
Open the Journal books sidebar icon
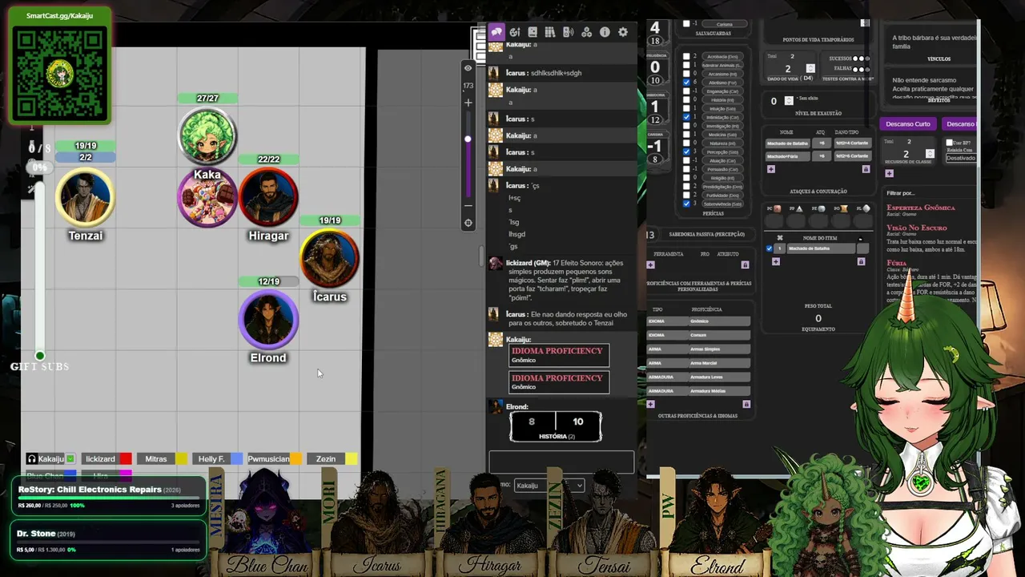tap(550, 32)
